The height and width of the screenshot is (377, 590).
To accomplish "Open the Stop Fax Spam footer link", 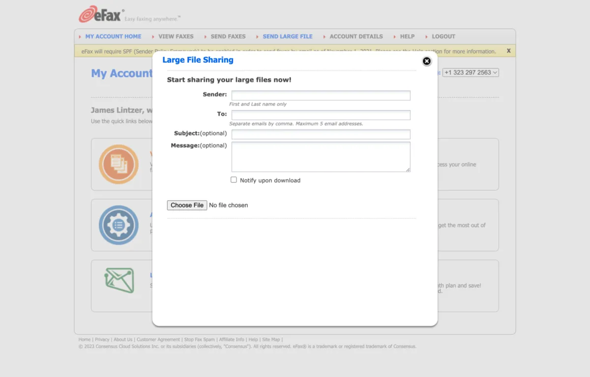I will [x=200, y=339].
